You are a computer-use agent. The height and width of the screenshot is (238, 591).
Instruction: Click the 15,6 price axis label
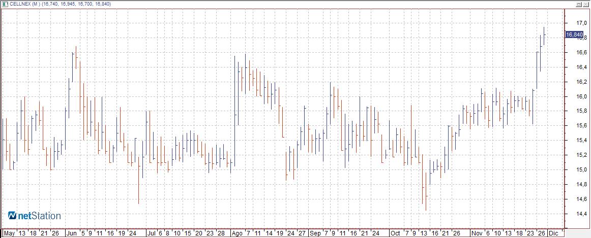point(581,125)
